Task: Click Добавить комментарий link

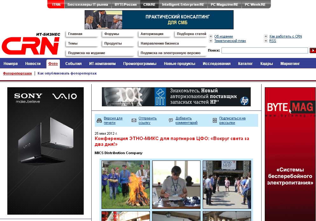Action: point(186,120)
